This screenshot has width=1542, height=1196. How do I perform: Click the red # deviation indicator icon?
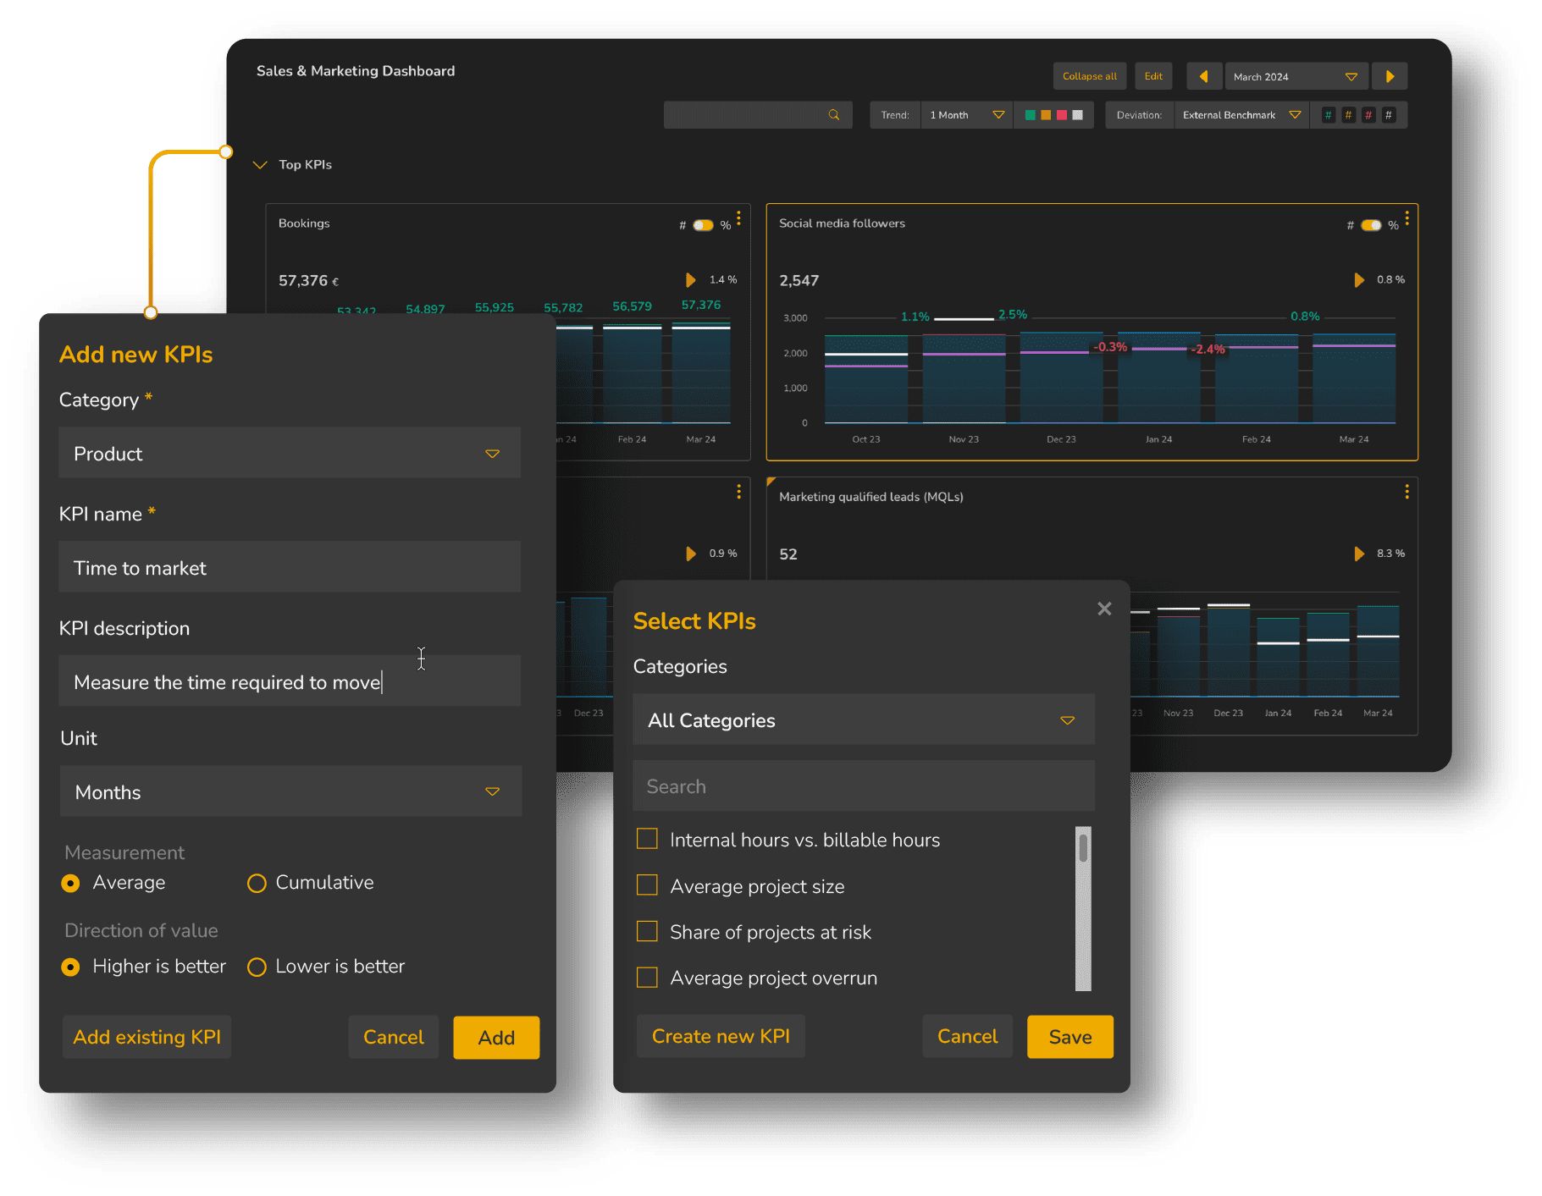pos(1368,114)
